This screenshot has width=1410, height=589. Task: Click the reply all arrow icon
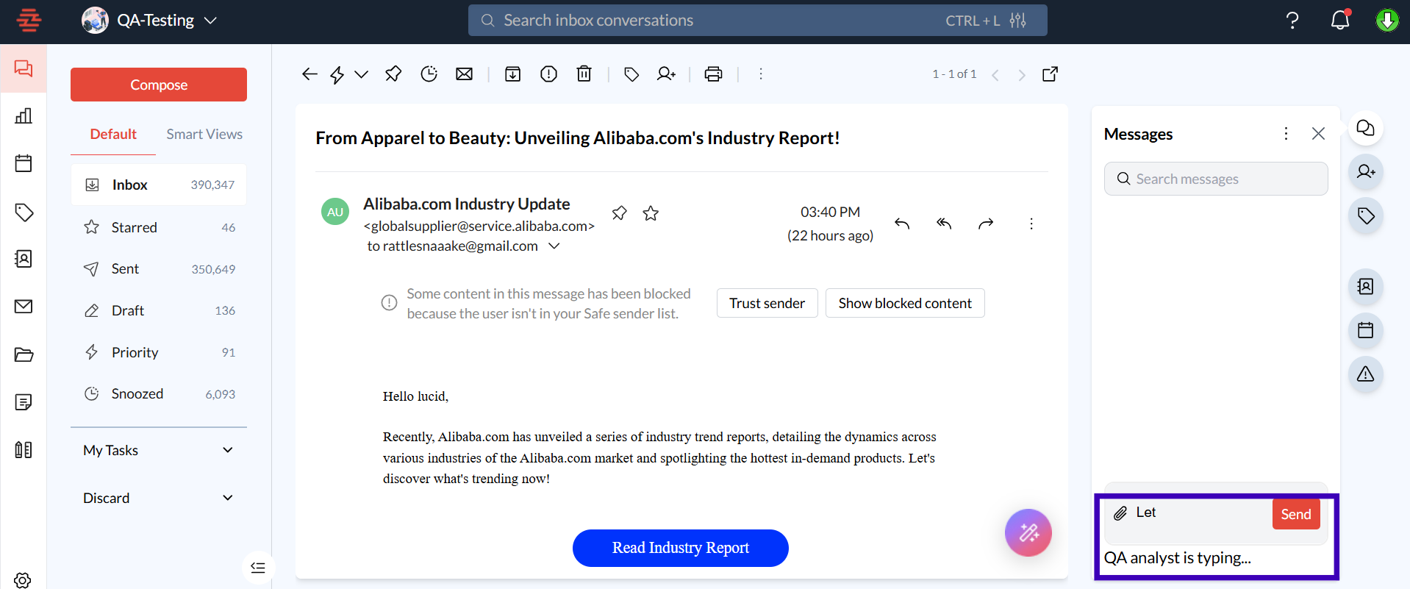point(944,224)
